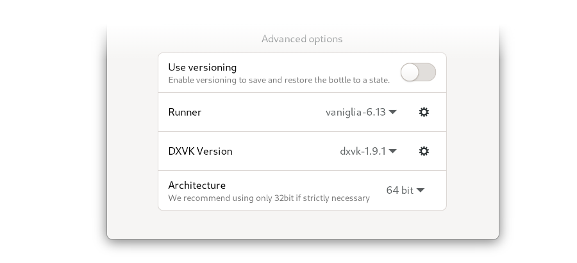Toggle the Use versioning switch
Viewport: 577px width, 263px height.
[x=418, y=72]
